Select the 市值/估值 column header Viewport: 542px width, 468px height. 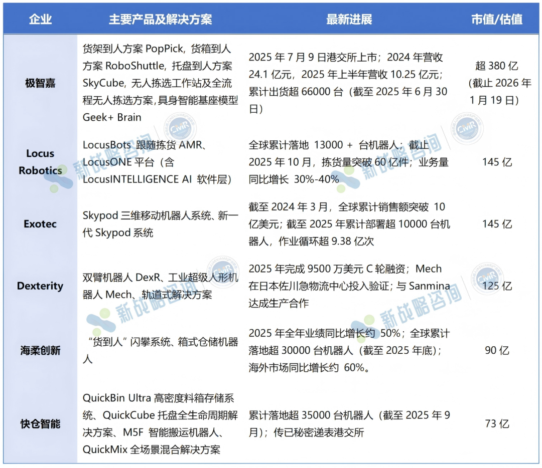click(x=496, y=20)
